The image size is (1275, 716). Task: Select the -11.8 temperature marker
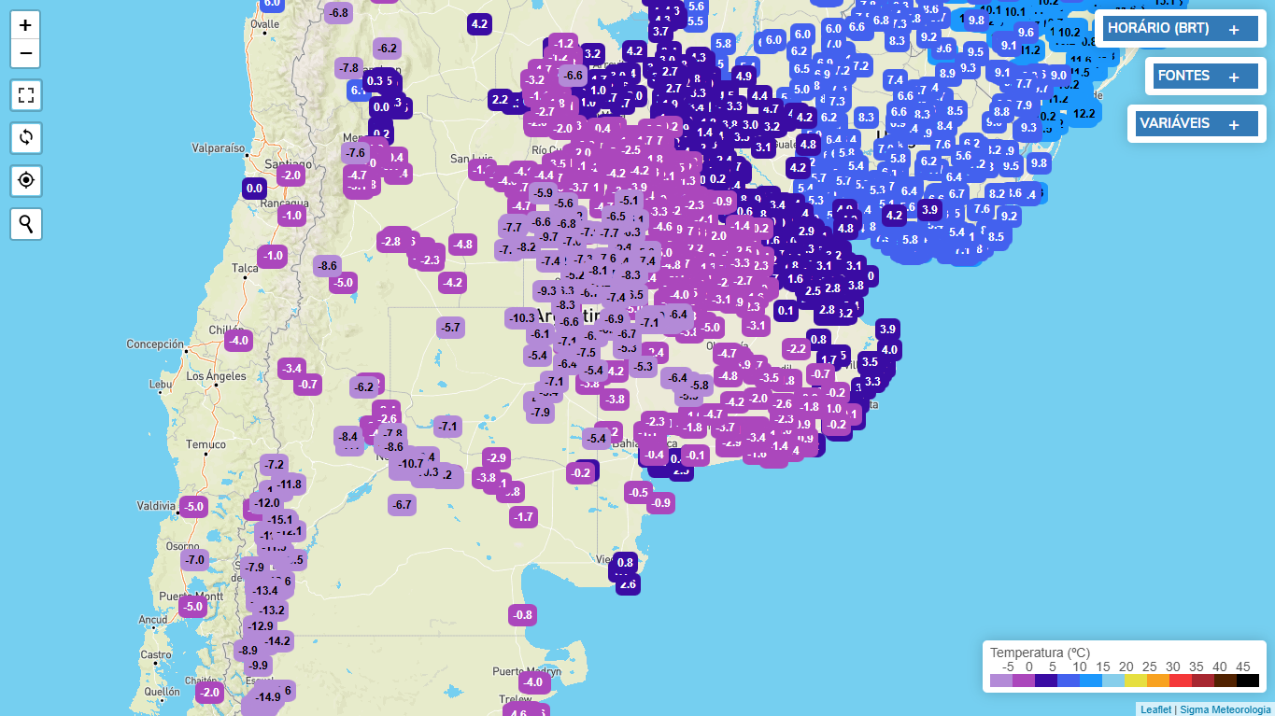point(289,484)
